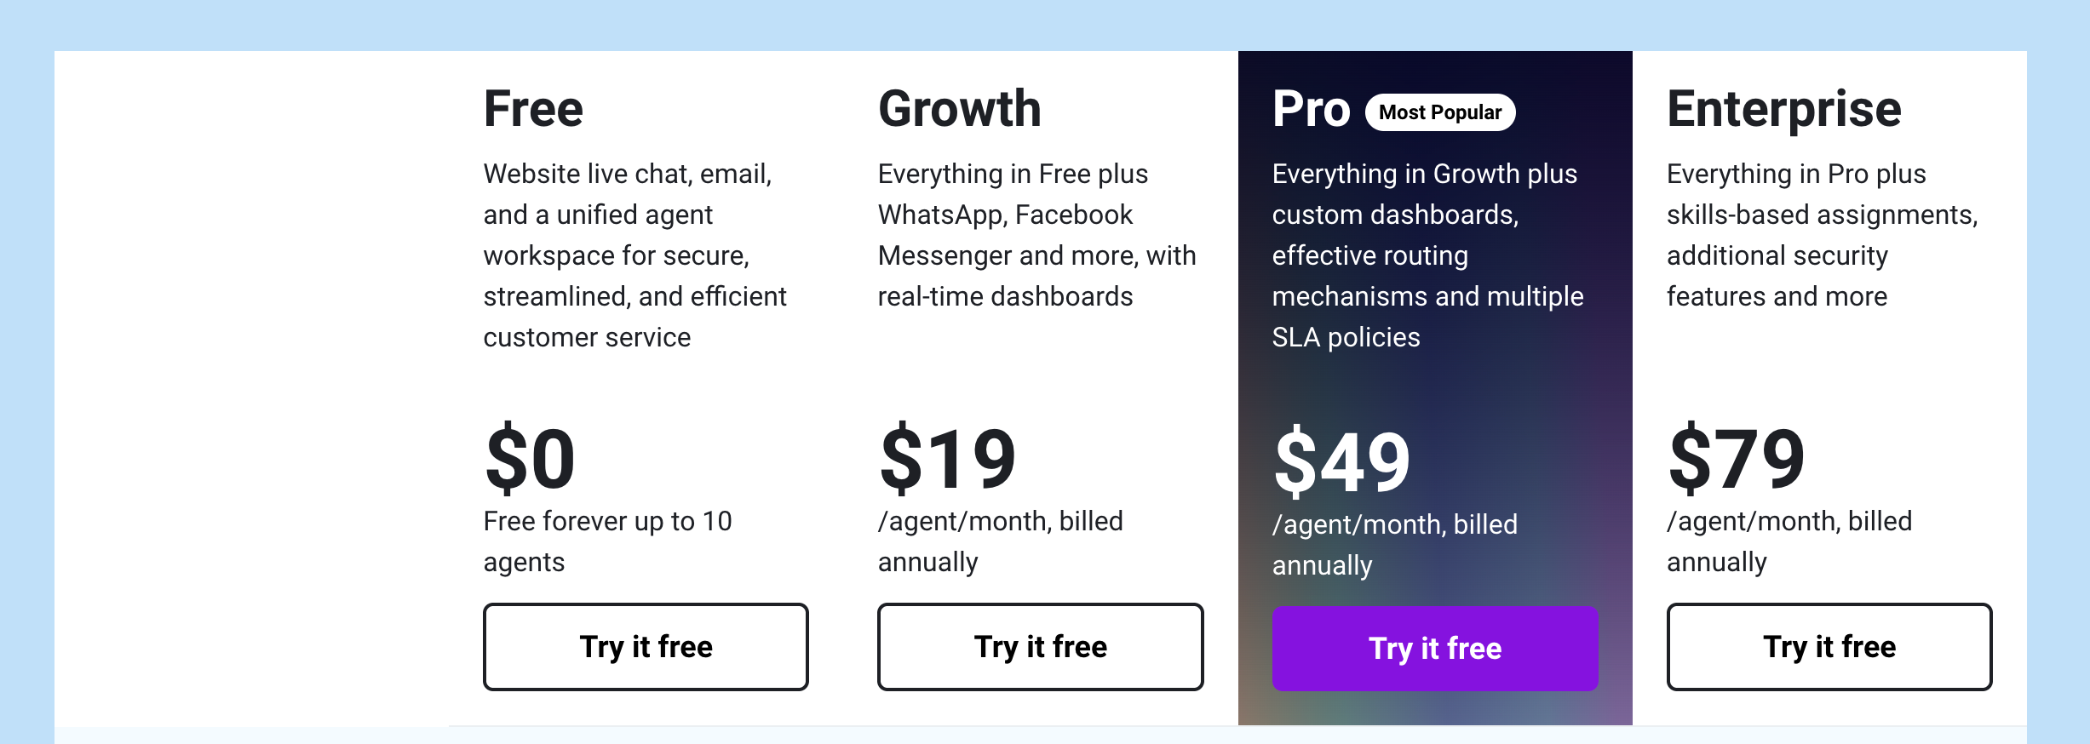Image resolution: width=2090 pixels, height=744 pixels.
Task: Click the Pro plan description paragraph
Action: click(1427, 255)
